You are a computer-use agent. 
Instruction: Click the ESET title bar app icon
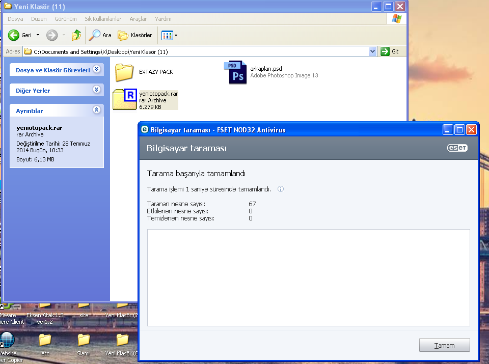pos(144,129)
